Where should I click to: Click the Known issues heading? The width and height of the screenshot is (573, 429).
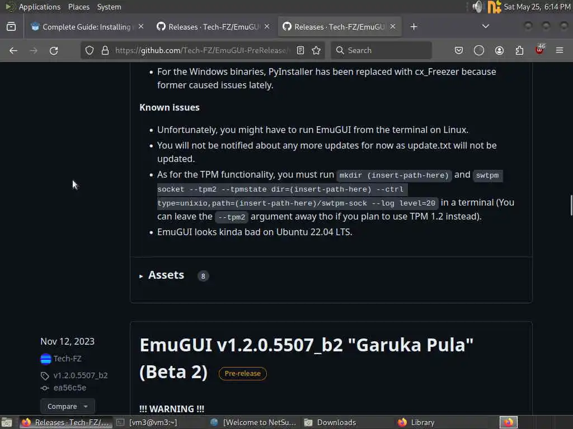click(x=170, y=107)
